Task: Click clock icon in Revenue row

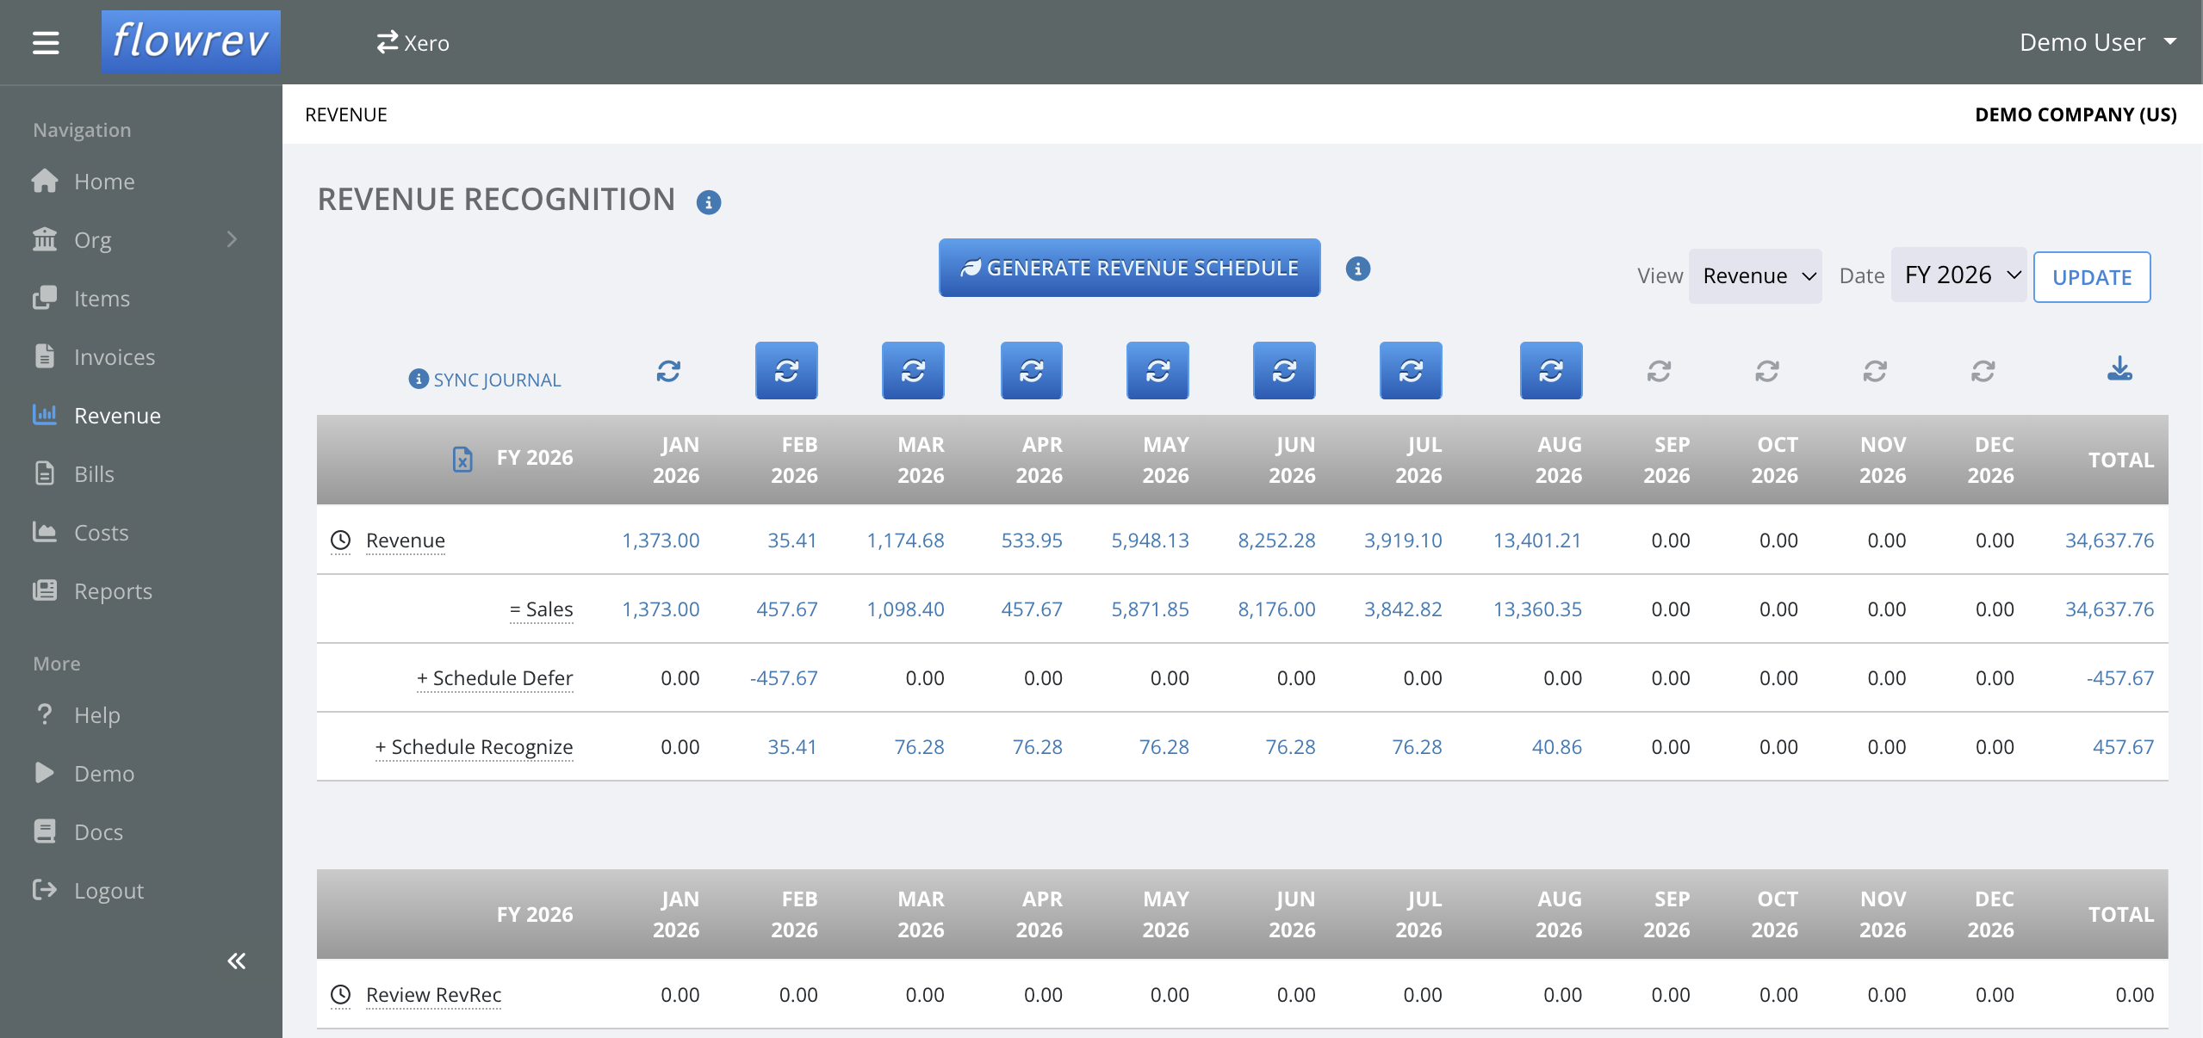Action: tap(341, 541)
